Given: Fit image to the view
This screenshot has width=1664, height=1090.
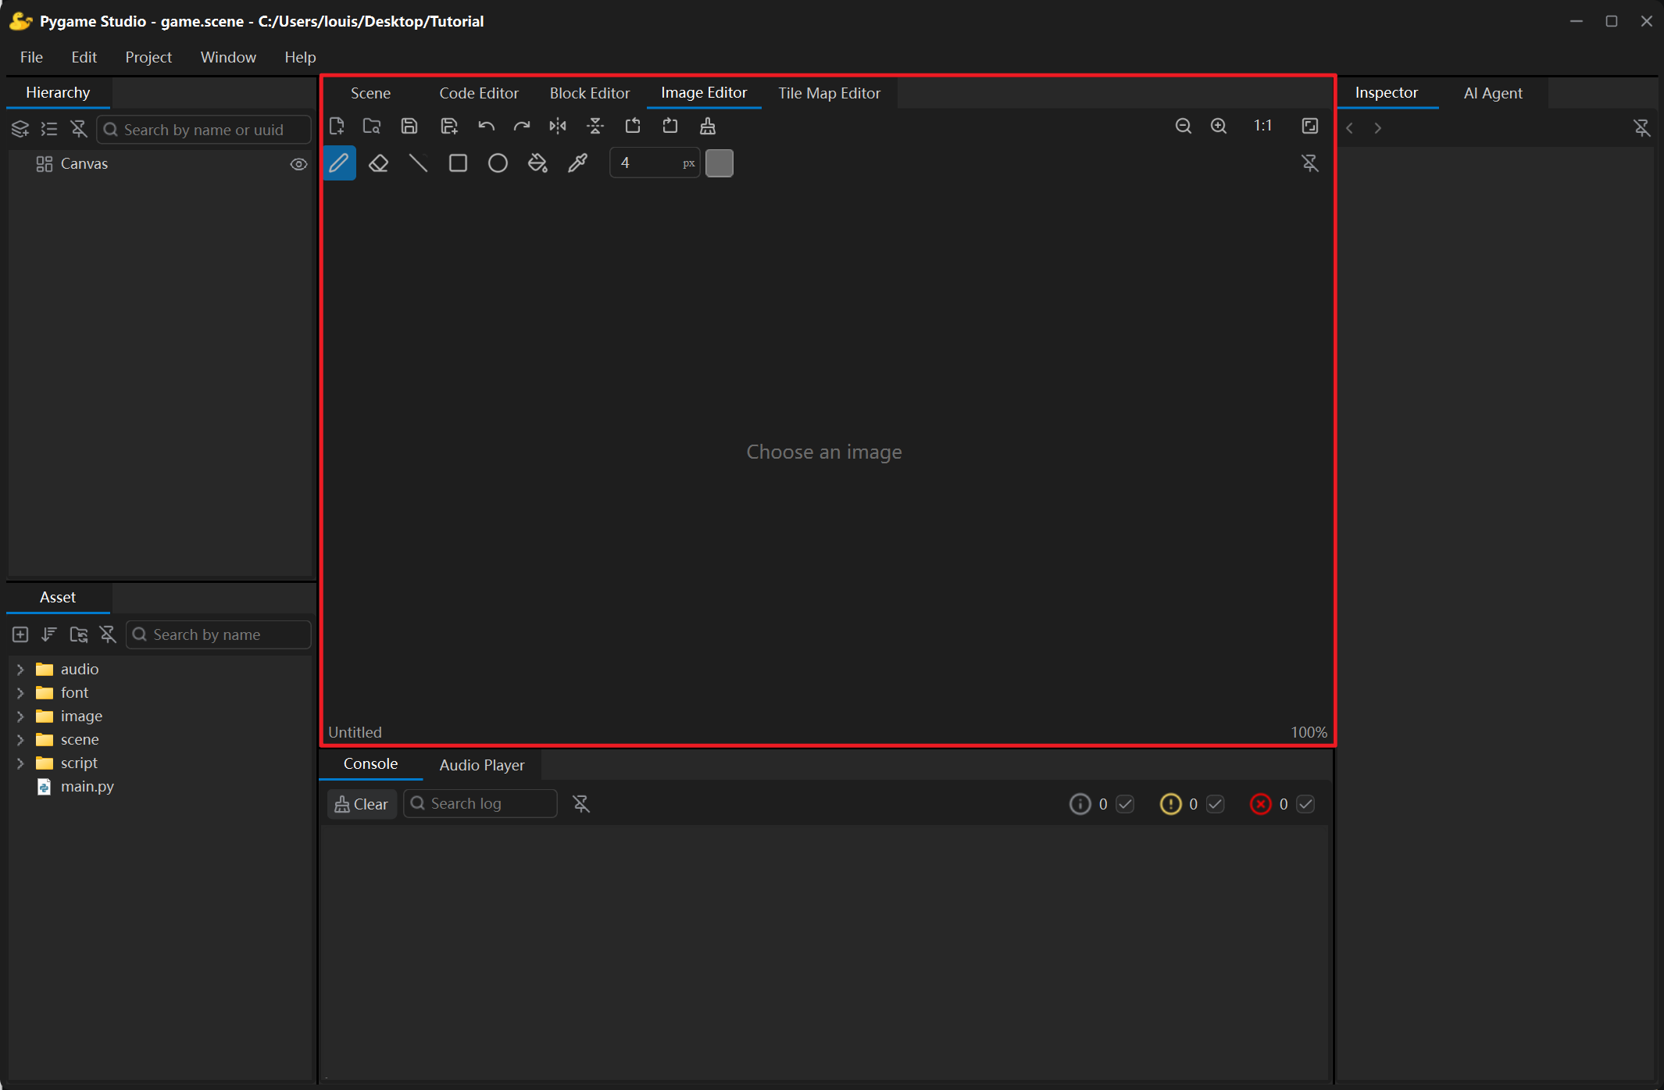Looking at the screenshot, I should pyautogui.click(x=1310, y=126).
